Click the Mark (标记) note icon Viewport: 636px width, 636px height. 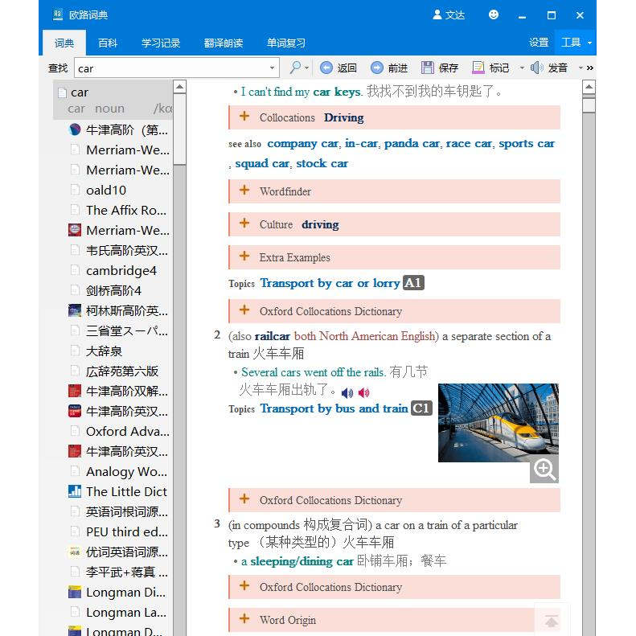coord(478,68)
